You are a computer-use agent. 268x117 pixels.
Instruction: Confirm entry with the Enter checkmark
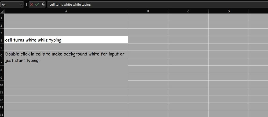click(x=37, y=5)
